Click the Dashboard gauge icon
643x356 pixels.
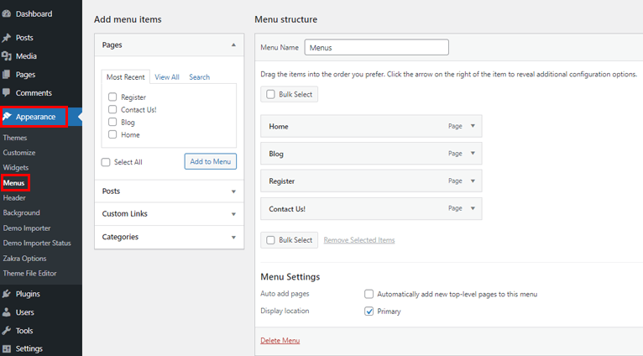[x=7, y=13]
